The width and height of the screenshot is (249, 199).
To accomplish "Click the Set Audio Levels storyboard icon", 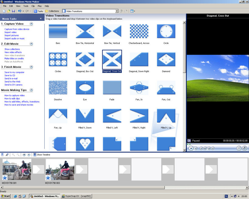I will coord(2,155).
